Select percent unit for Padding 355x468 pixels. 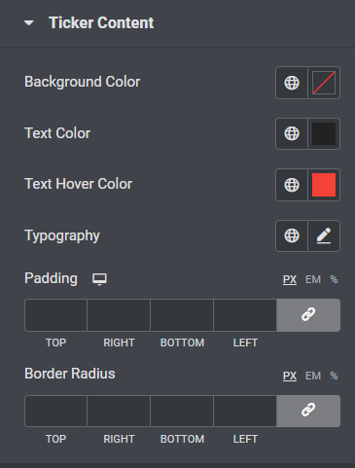coord(334,279)
